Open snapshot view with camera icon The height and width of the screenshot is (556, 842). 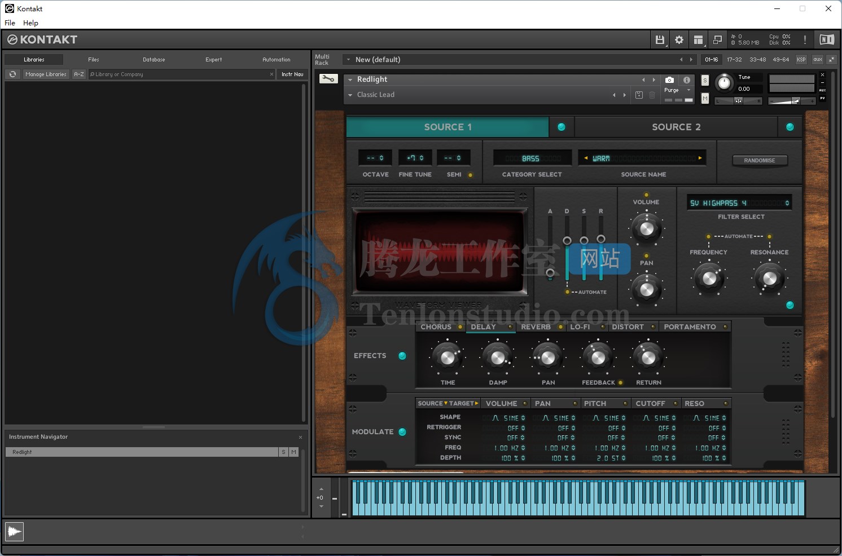click(669, 80)
